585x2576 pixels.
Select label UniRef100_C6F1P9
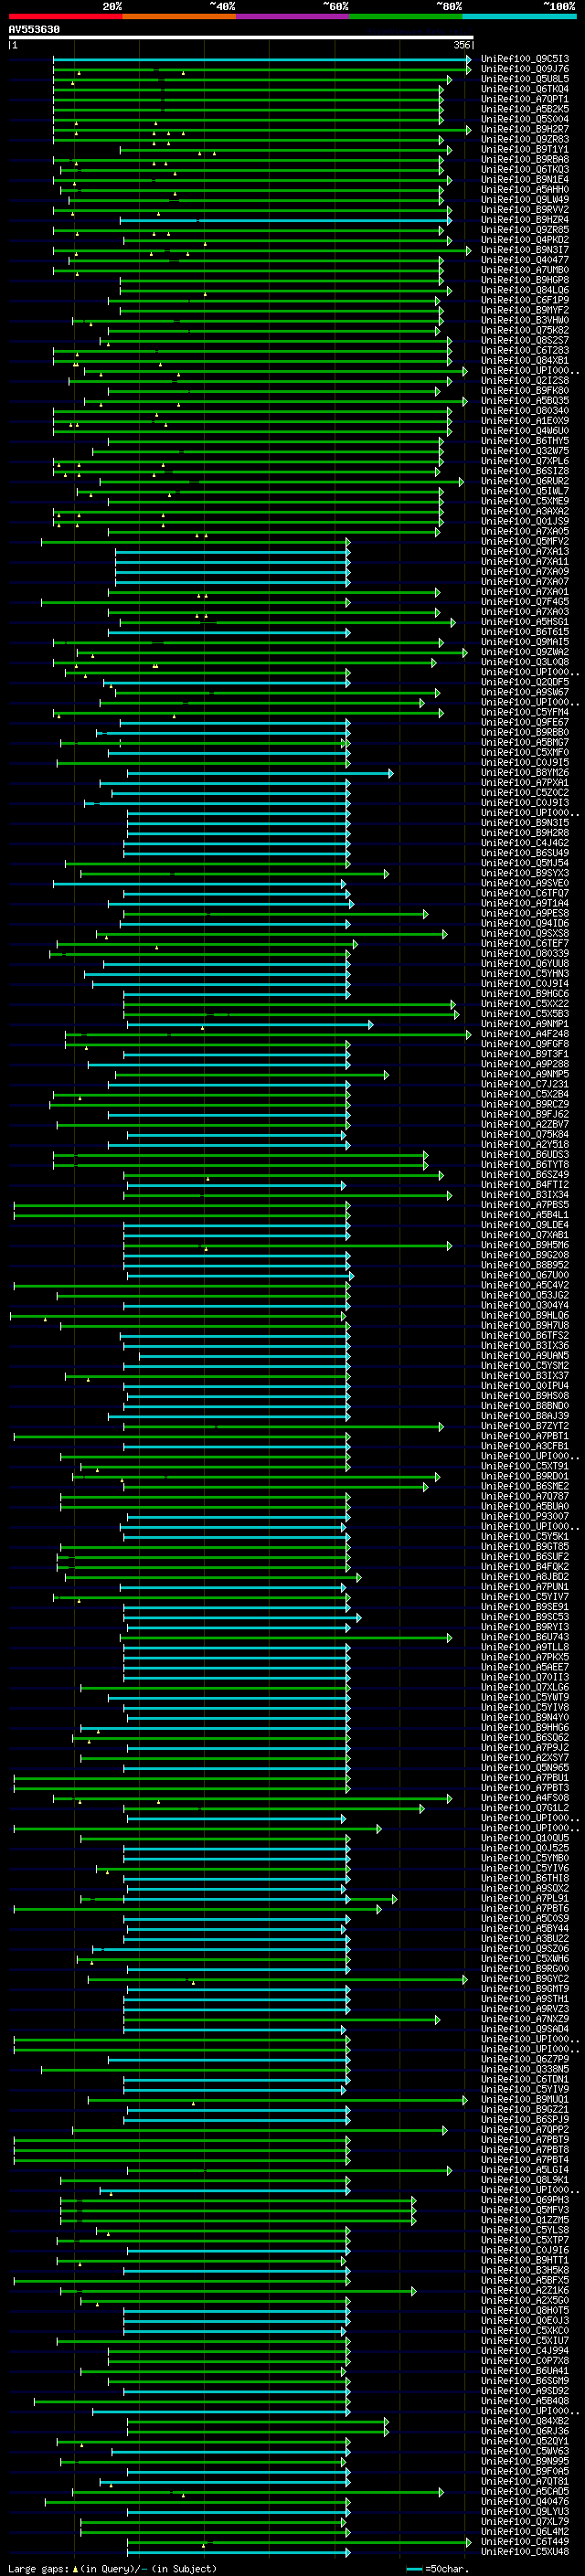(525, 300)
